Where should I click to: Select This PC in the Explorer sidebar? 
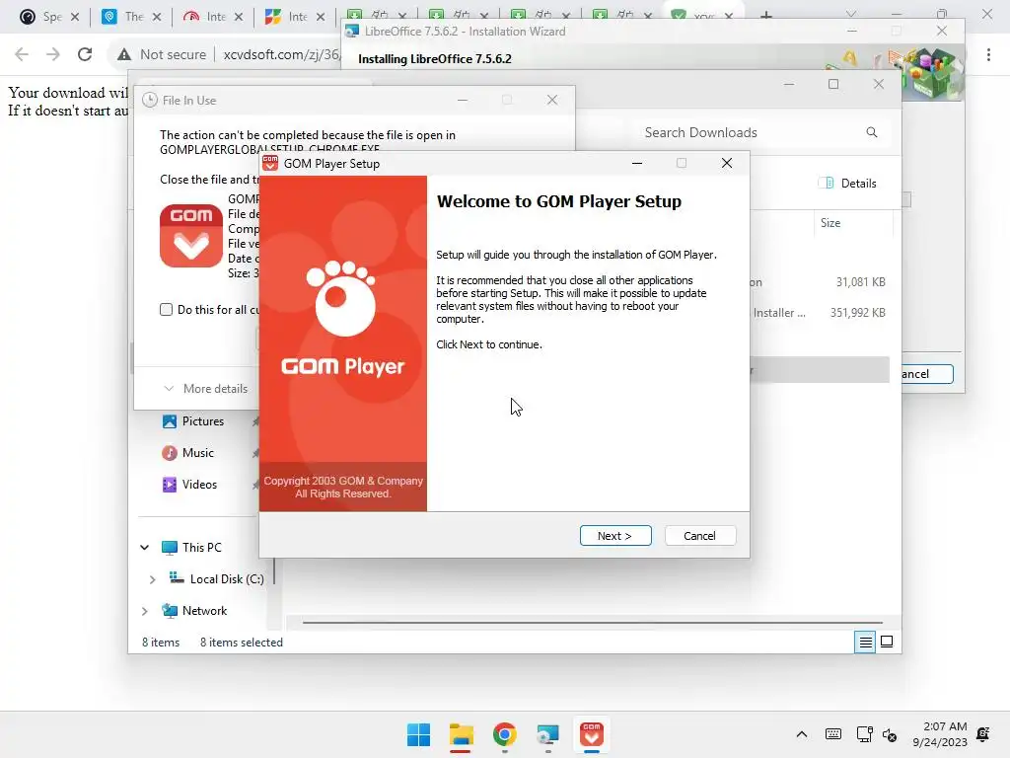(x=201, y=547)
